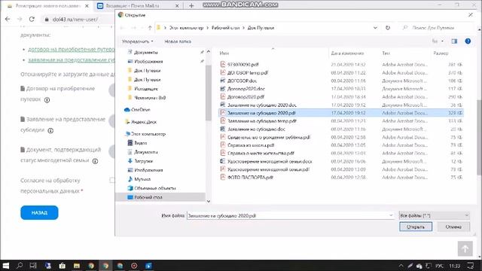Toggle the preview pane icon
Screen dimensions: 482x271
pos(454,41)
